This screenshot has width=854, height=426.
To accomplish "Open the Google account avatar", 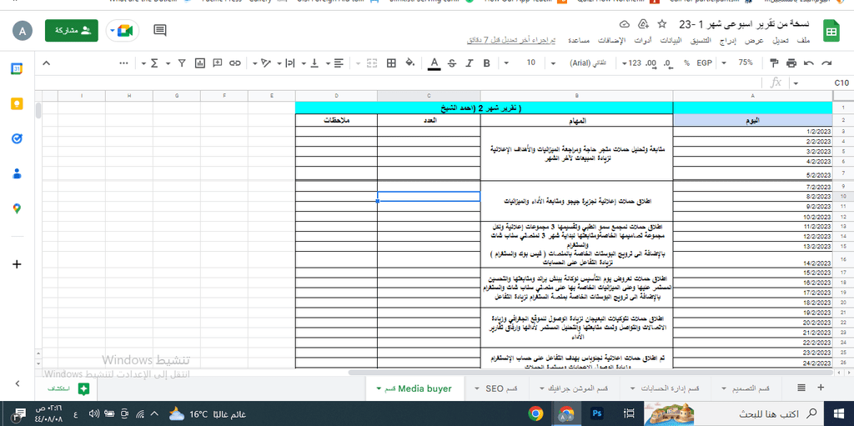I will coord(23,31).
